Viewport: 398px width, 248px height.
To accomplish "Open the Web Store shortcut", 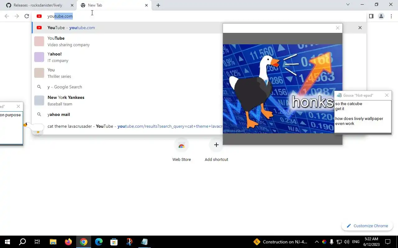I will click(182, 151).
